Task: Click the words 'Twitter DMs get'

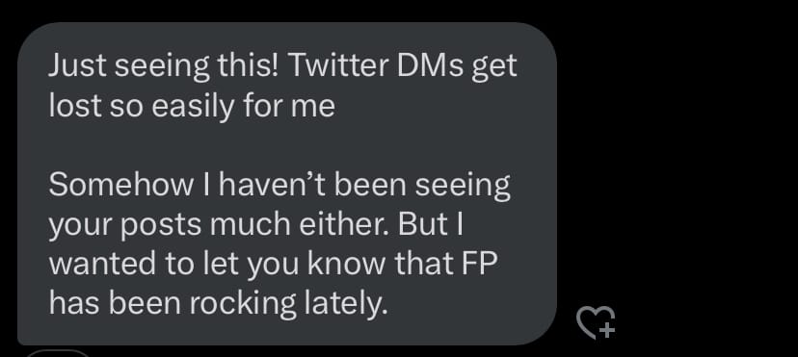Action: point(403,66)
